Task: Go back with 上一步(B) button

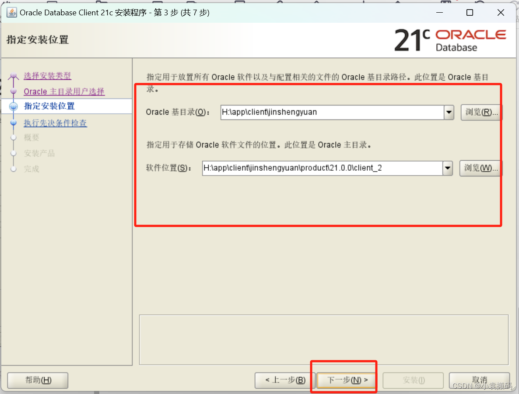Action: 285,380
